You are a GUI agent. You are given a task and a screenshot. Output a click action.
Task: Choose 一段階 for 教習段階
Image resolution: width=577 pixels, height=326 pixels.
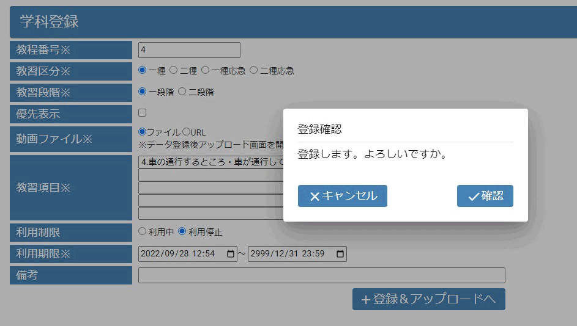pyautogui.click(x=143, y=92)
